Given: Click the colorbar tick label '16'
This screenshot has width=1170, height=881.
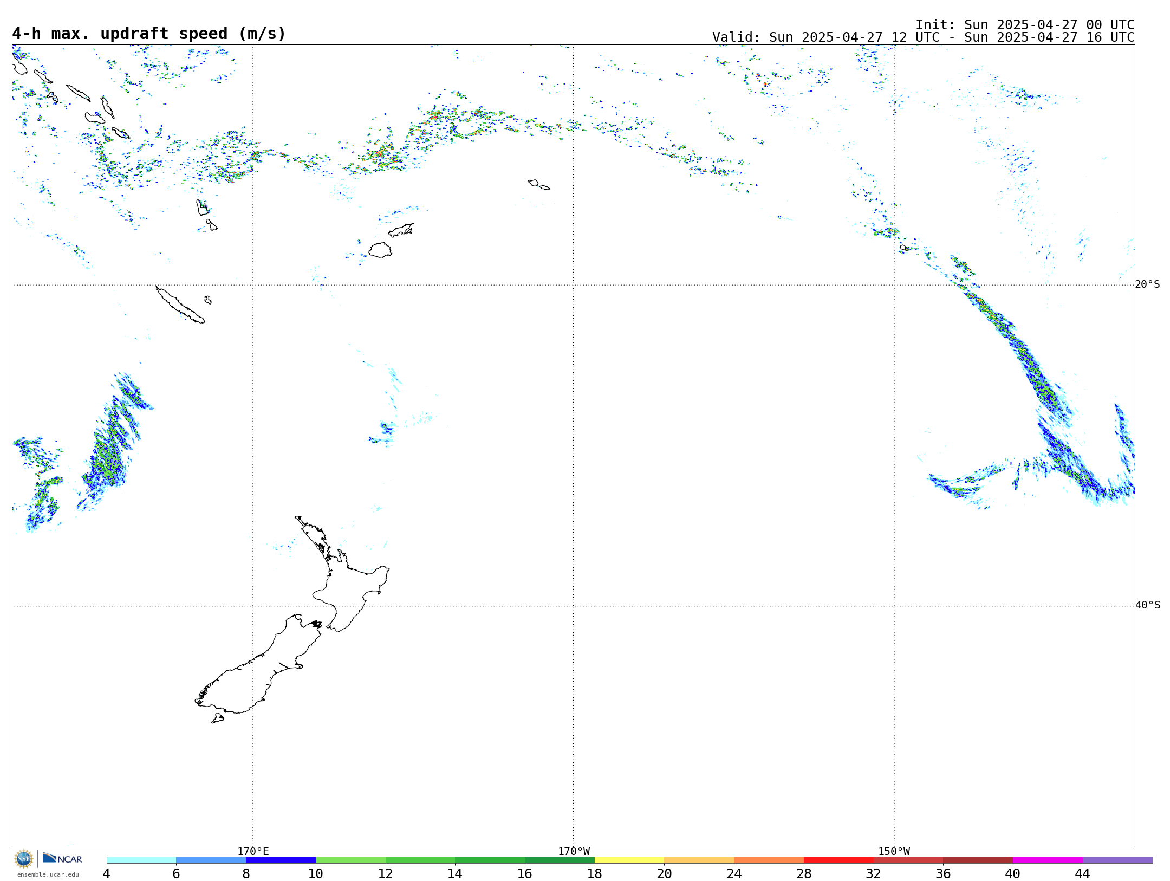Looking at the screenshot, I should click(x=524, y=874).
